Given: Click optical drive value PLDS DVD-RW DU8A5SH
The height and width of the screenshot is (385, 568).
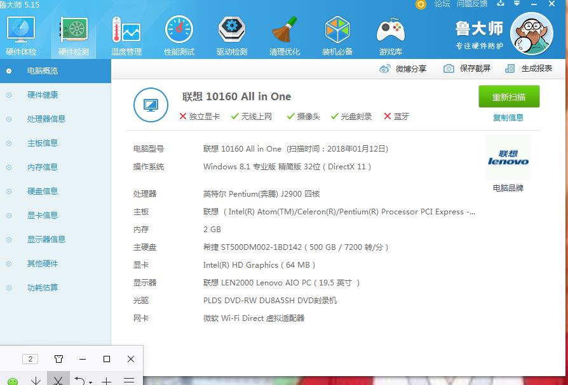Looking at the screenshot, I should [x=270, y=301].
